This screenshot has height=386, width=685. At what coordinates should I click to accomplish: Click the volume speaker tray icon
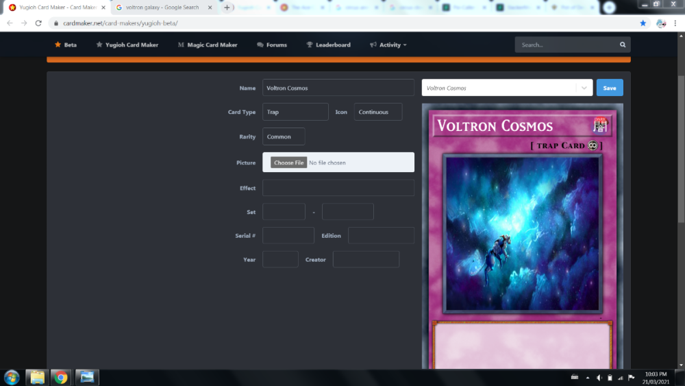(x=599, y=378)
